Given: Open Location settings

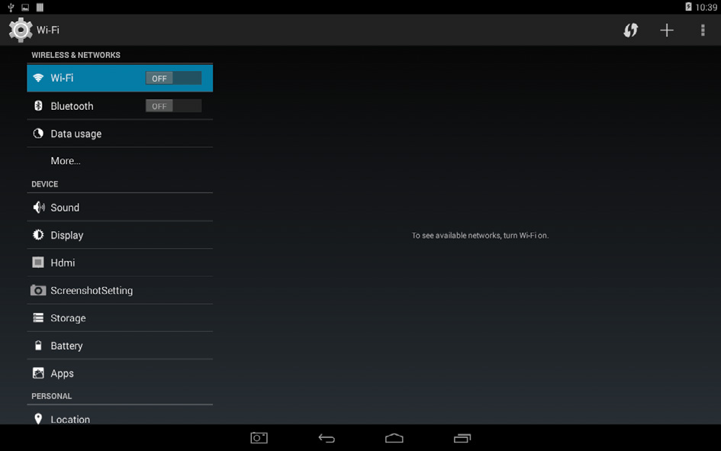Looking at the screenshot, I should tap(120, 415).
